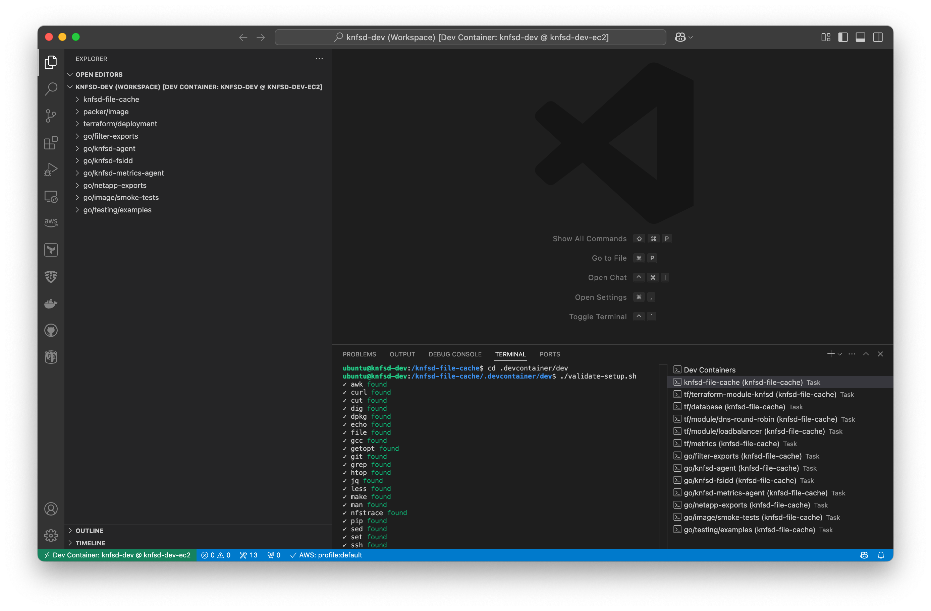
Task: Expand the go/knfsd-metrics-agent folder
Action: point(198,173)
